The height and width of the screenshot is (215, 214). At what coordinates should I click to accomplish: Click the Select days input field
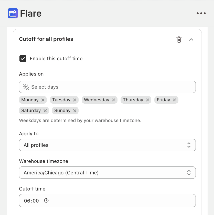(107, 87)
